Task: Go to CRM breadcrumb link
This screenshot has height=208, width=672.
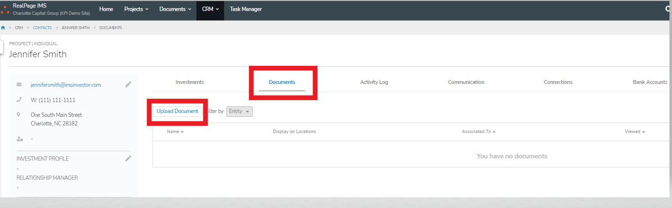Action: (19, 28)
